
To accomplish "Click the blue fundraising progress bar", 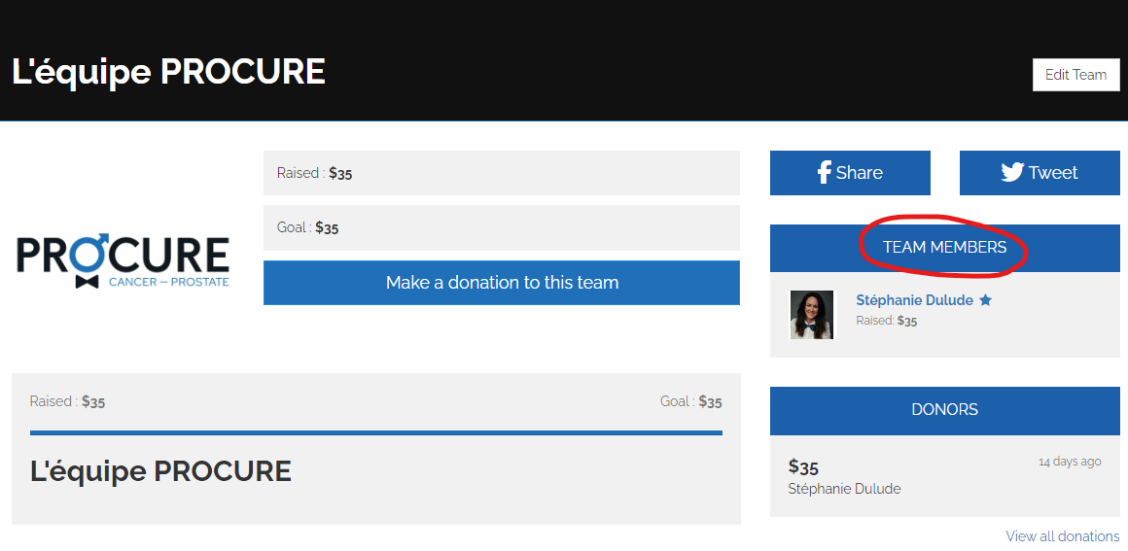I will 375,432.
